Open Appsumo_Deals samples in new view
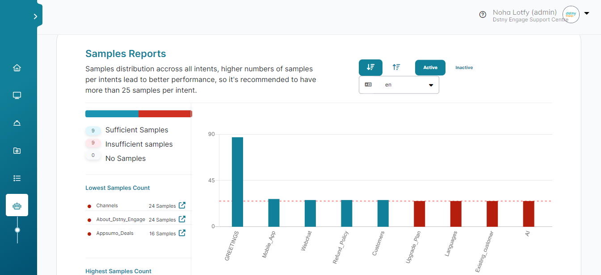Image resolution: width=601 pixels, height=275 pixels. (x=181, y=233)
